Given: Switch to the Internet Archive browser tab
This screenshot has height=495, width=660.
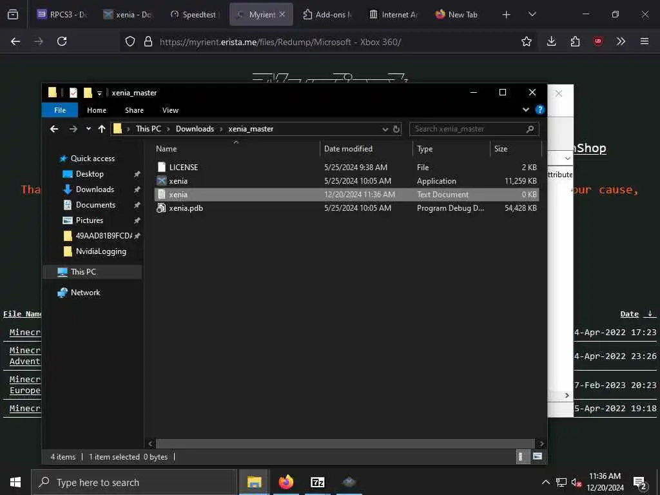Looking at the screenshot, I should 393,15.
